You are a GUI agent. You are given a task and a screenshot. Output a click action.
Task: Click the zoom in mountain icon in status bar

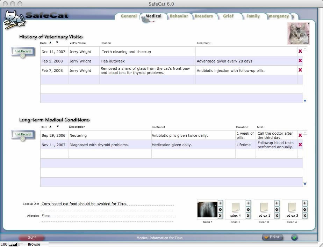tap(15, 245)
